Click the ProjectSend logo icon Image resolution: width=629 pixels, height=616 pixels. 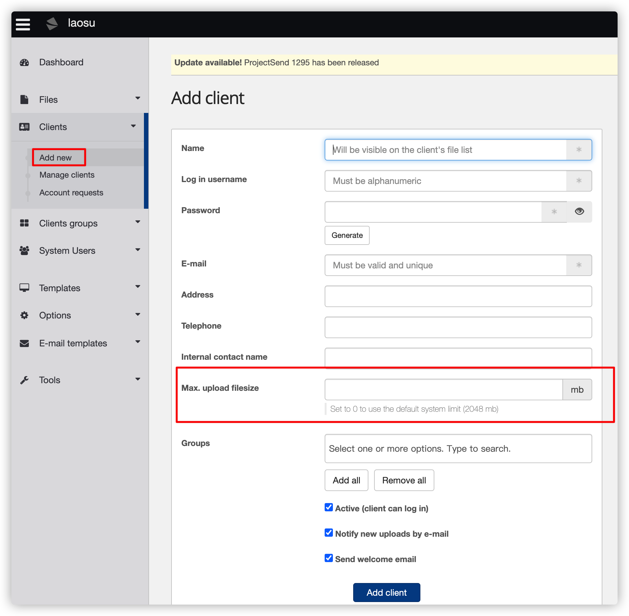[x=52, y=23]
